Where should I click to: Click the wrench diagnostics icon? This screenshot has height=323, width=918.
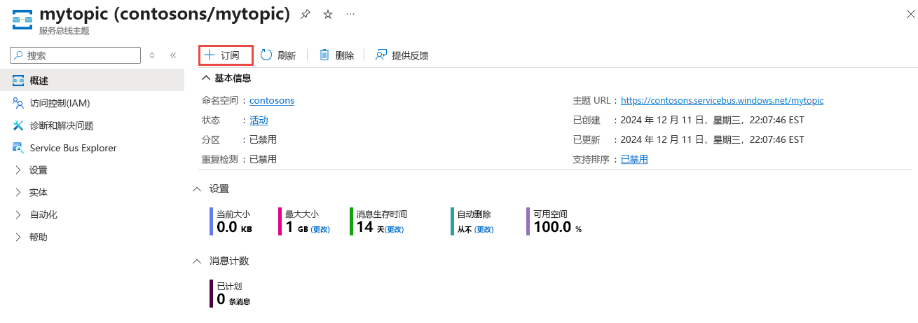tap(18, 125)
